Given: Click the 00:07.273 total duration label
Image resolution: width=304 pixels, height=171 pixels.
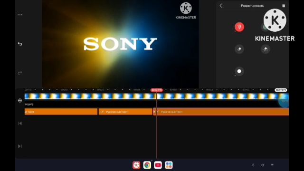Looking at the screenshot, I should 281,90.
